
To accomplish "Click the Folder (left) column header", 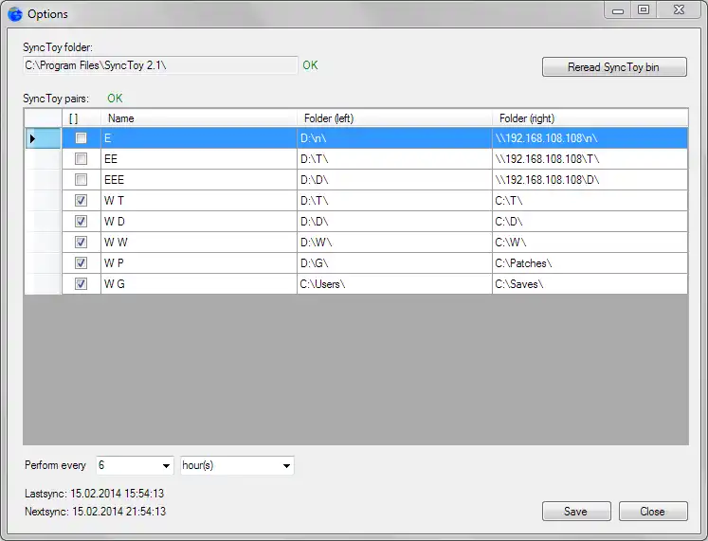I will point(394,118).
